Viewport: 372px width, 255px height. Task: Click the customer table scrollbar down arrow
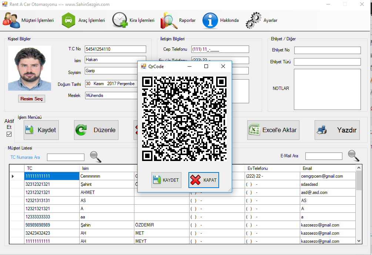(x=359, y=241)
